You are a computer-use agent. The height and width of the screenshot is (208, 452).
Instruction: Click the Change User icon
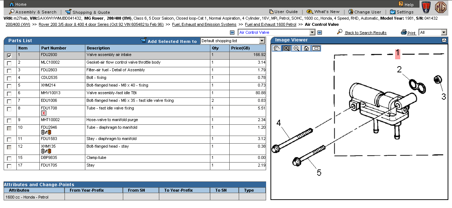point(351,12)
